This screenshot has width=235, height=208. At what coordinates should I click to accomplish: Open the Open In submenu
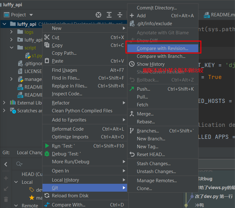tap(85, 171)
